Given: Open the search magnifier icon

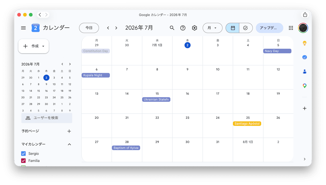Looking at the screenshot, I should click(x=172, y=28).
